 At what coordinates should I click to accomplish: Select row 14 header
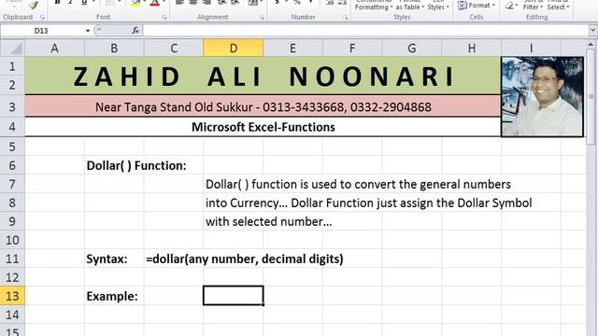12,315
